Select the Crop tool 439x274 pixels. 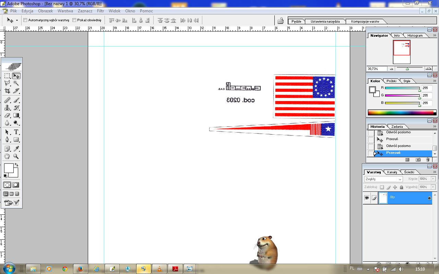7,91
